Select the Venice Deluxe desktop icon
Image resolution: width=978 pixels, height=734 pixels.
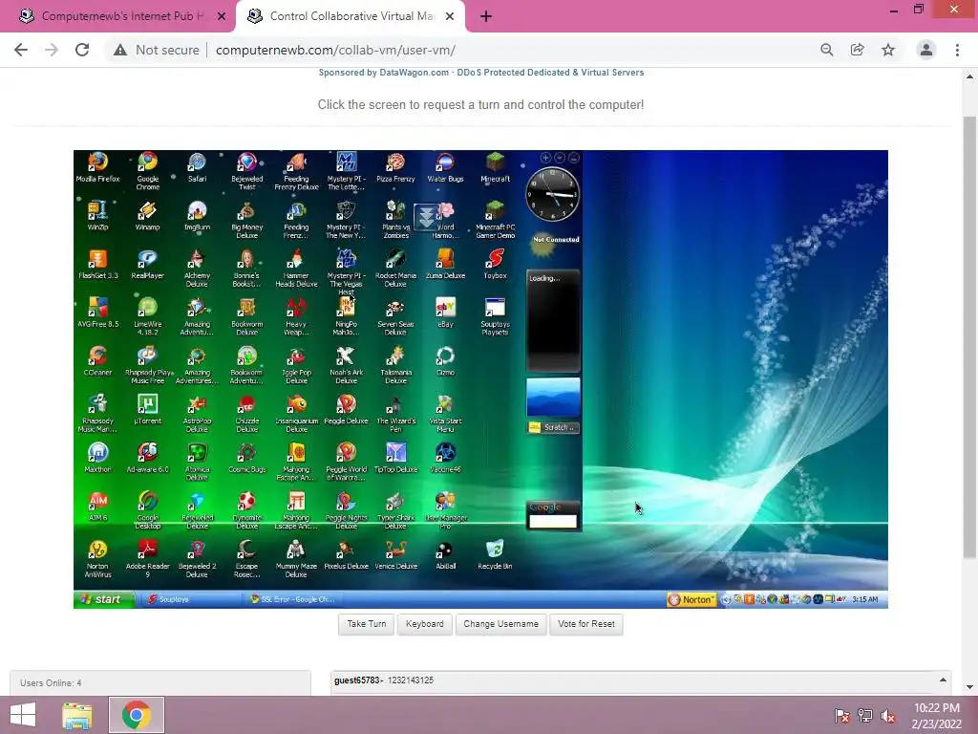pyautogui.click(x=395, y=555)
